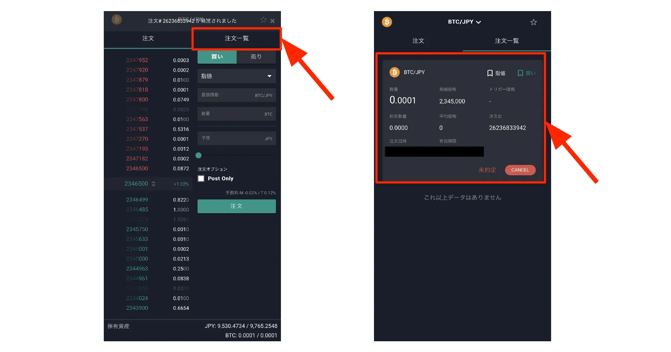Expand the BTC/JPY pair selector

(x=464, y=22)
